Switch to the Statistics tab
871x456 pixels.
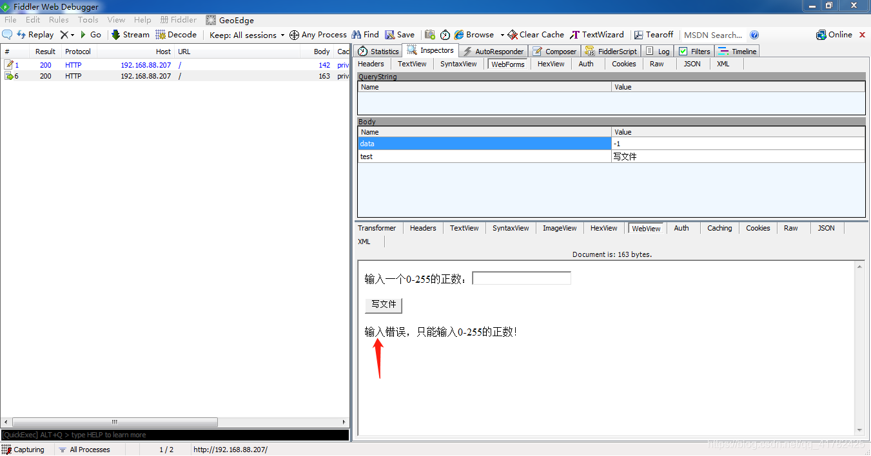click(x=378, y=52)
